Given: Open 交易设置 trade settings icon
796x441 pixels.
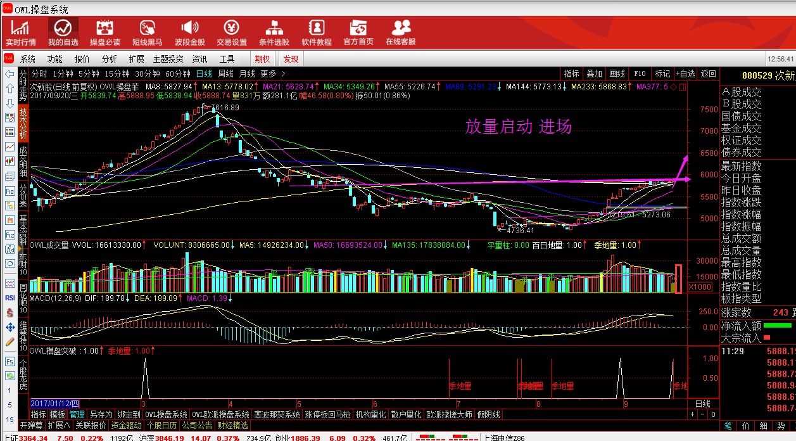Looking at the screenshot, I should 232,33.
